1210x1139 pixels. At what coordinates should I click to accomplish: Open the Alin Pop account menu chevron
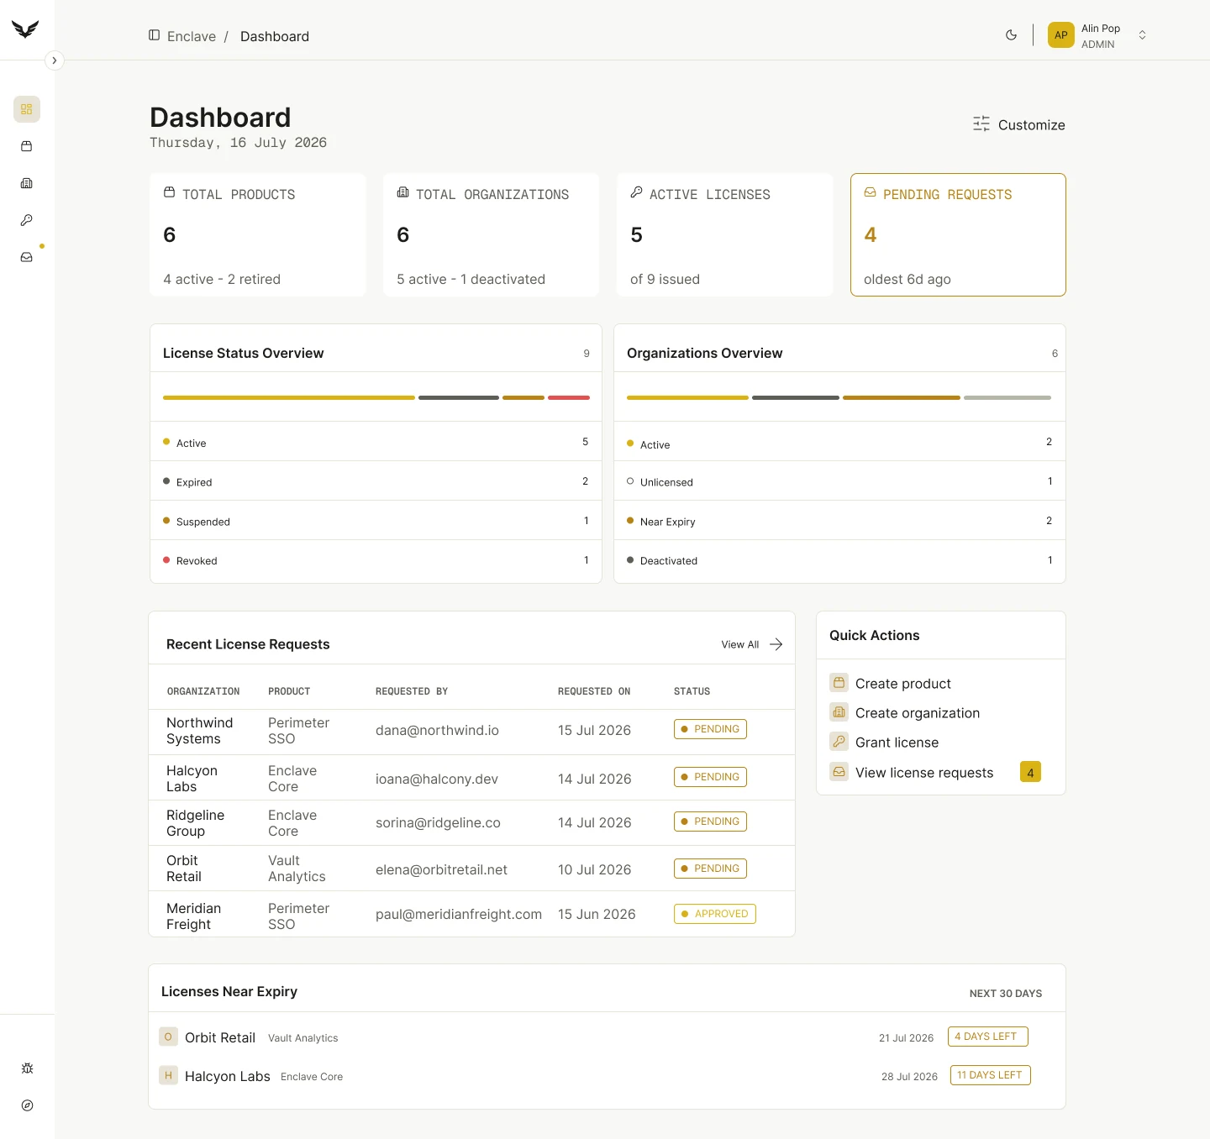[x=1142, y=35]
